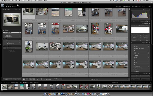This screenshot has width=153, height=96.
Task: Open the Library module
Action: pos(118,6)
